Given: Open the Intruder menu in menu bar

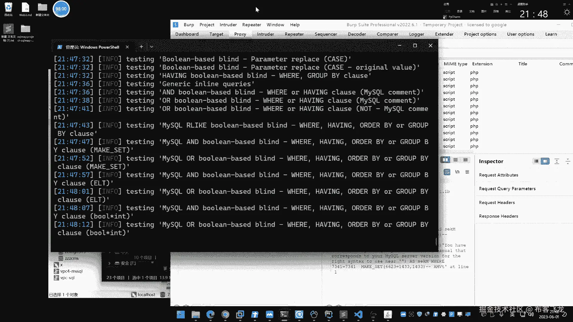Looking at the screenshot, I should (x=228, y=25).
